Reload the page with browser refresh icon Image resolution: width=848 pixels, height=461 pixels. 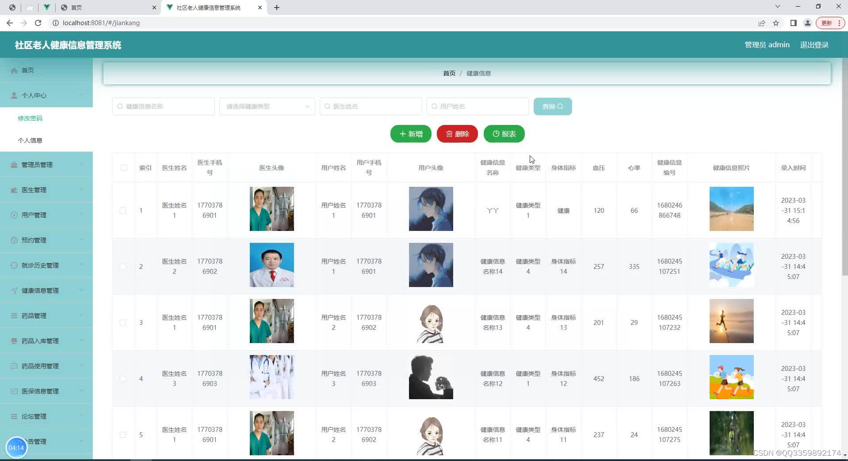(38, 23)
